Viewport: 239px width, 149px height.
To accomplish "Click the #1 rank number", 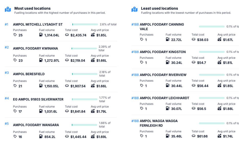I will pos(7,24).
